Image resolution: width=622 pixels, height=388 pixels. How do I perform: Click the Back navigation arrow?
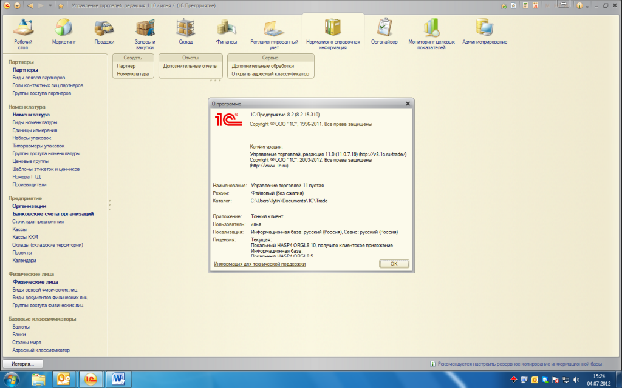pyautogui.click(x=30, y=5)
